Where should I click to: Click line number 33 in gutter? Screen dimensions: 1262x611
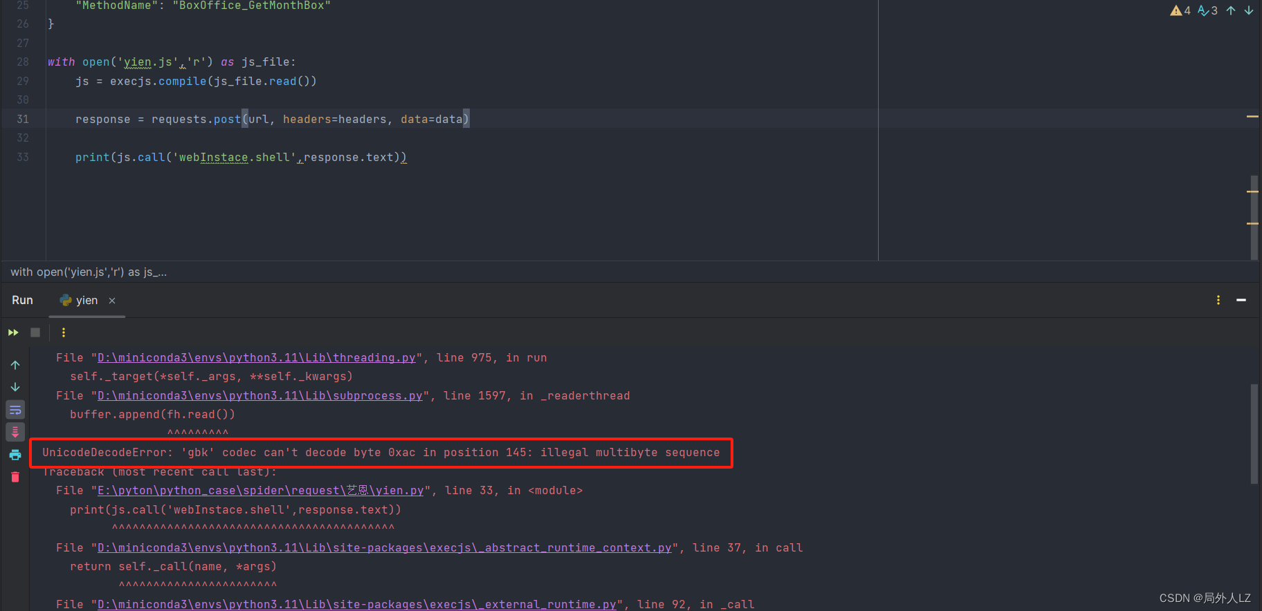click(23, 157)
